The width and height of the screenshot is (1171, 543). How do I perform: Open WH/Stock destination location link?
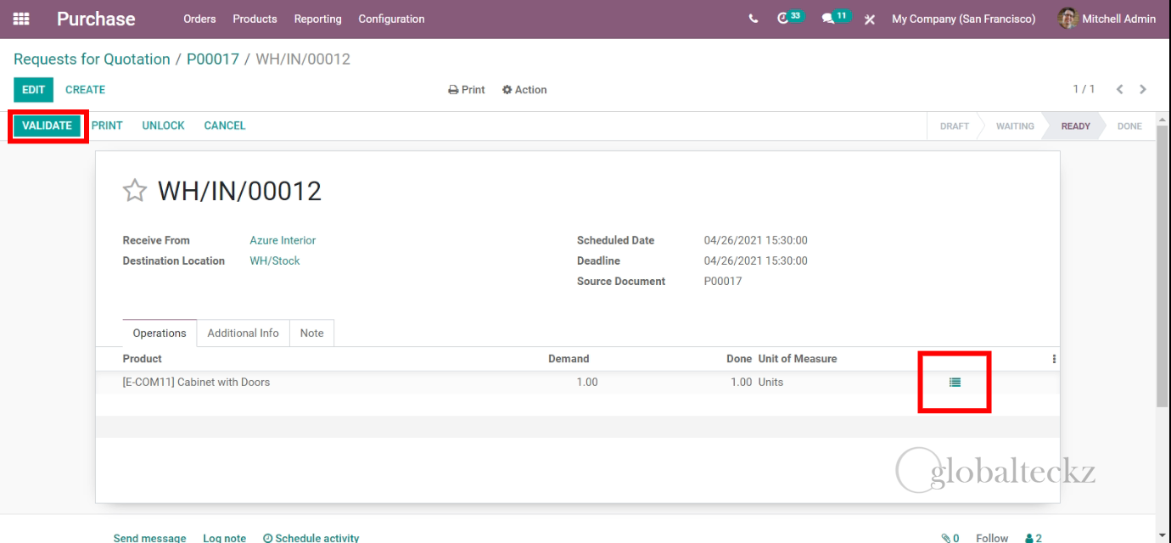[275, 260]
